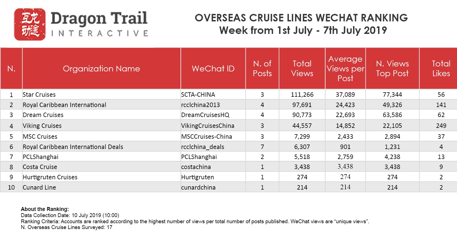The width and height of the screenshot is (457, 246).
Task: Select the Star Cruises row name
Action: 39,95
